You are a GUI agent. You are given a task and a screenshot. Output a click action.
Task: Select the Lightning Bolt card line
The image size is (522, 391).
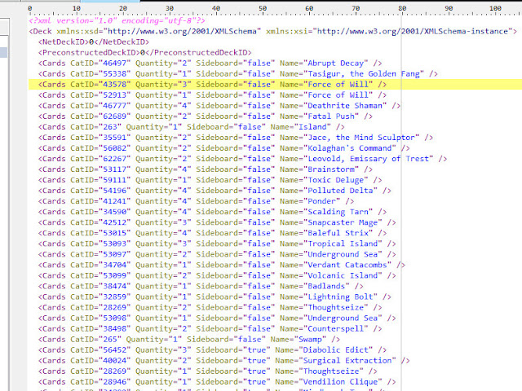pos(215,297)
